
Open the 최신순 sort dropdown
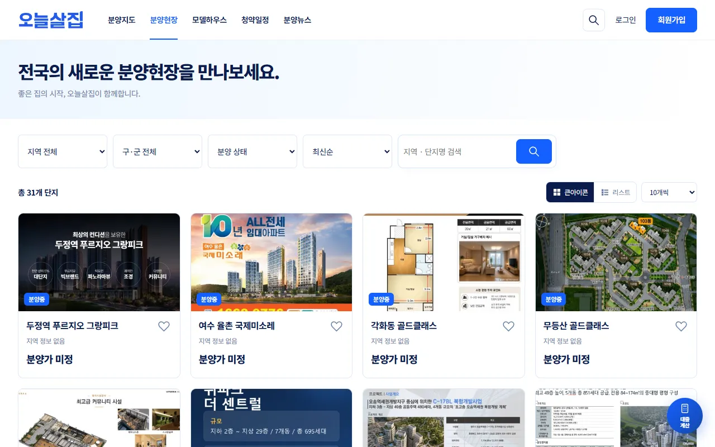[347, 151]
